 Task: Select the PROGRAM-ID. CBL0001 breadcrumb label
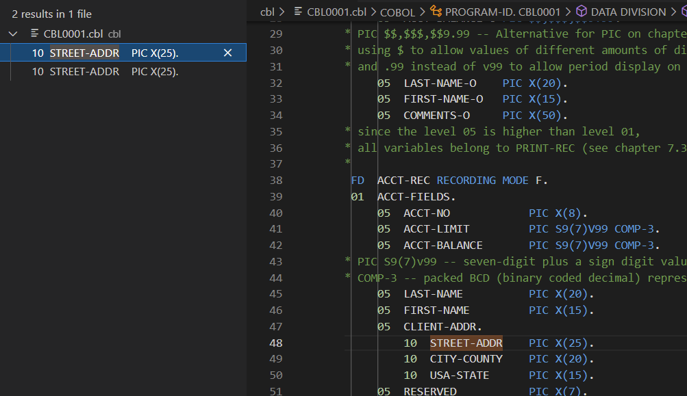502,12
